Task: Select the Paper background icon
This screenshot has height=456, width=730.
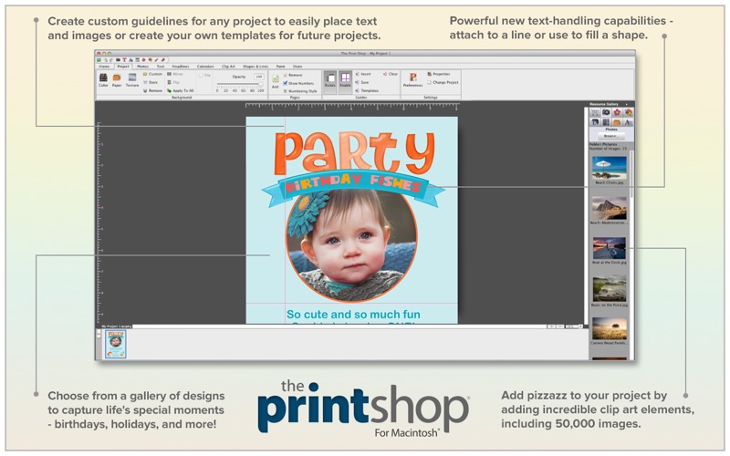Action: 117,78
